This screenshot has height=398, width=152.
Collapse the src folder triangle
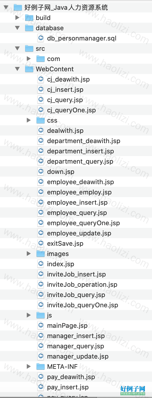click(x=18, y=49)
